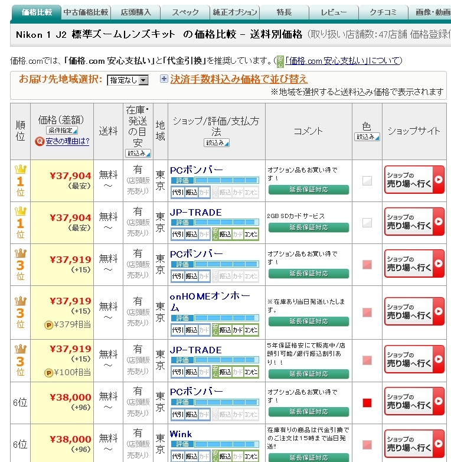Open 絞込み under 在庫・発送の目安
451x462 pixels.
[138, 153]
